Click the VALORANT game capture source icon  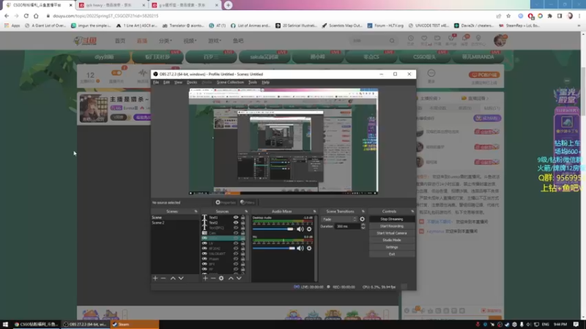204,254
